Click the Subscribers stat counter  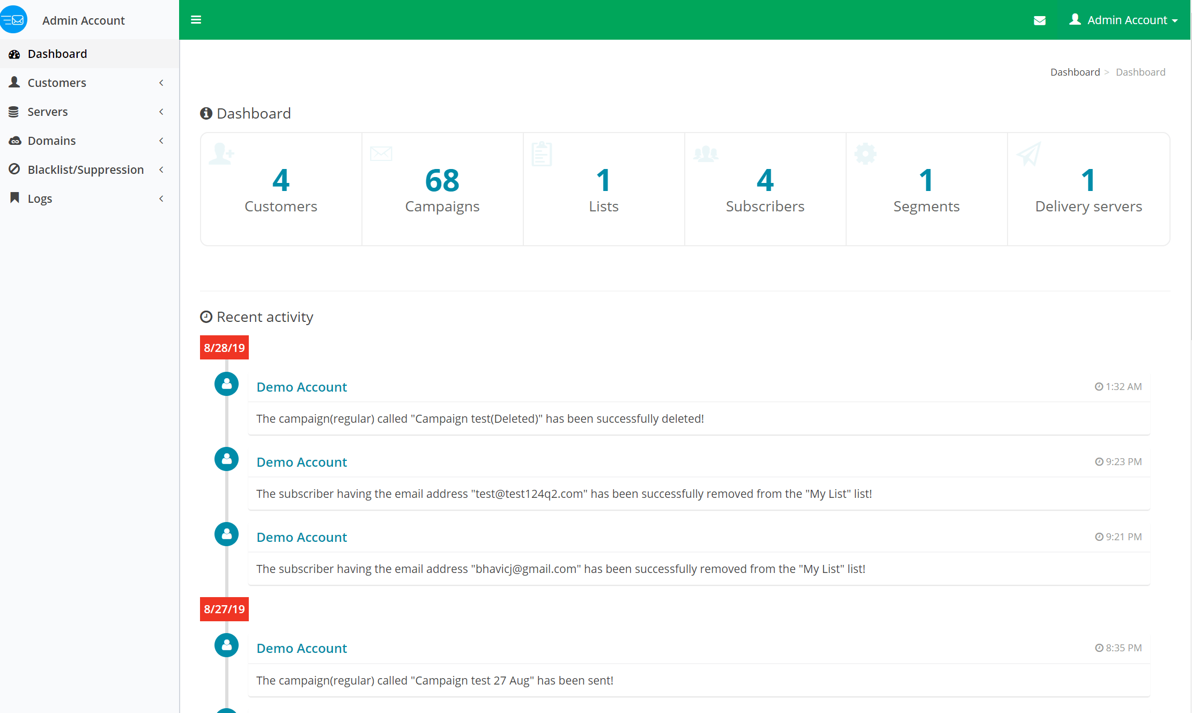[765, 188]
